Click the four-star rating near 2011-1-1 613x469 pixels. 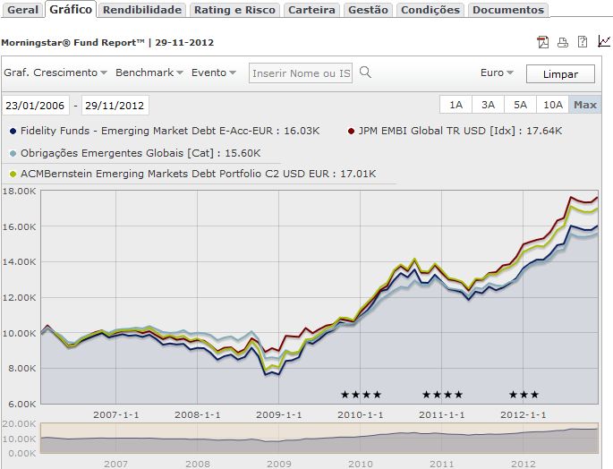coord(443,395)
